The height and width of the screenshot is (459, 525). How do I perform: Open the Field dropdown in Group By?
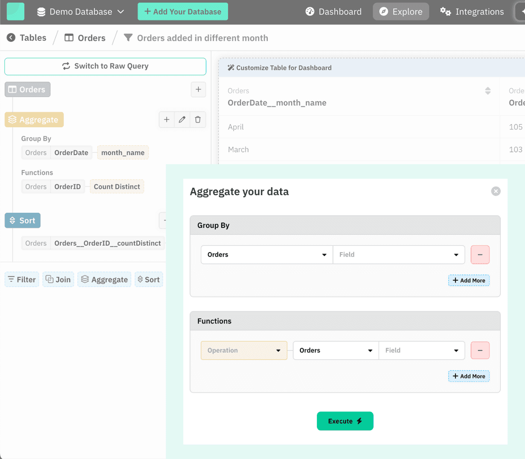coord(399,255)
